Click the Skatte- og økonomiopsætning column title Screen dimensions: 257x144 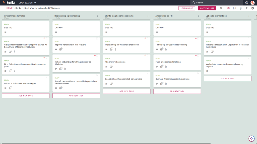[x=119, y=16]
